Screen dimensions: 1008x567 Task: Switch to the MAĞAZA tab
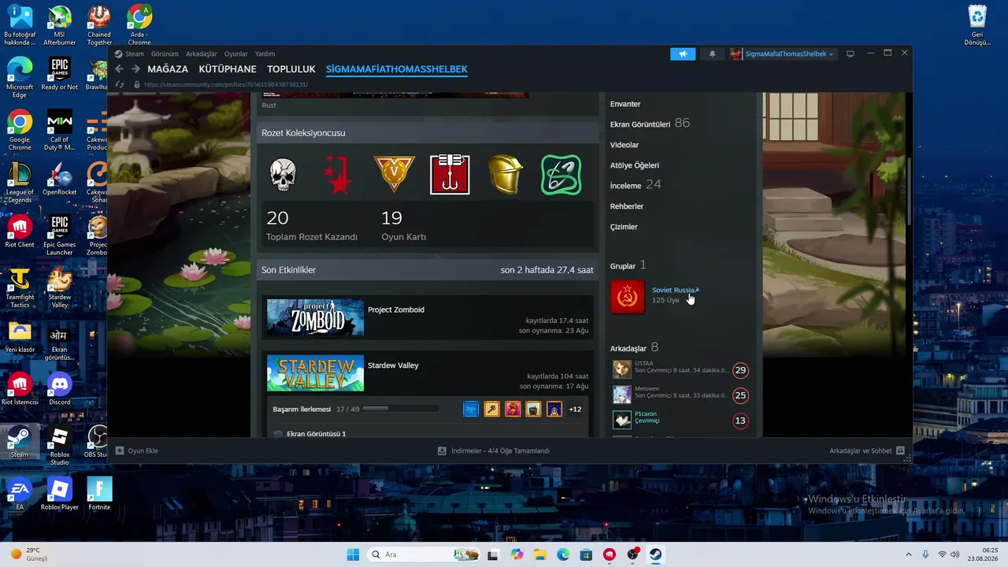tap(168, 69)
